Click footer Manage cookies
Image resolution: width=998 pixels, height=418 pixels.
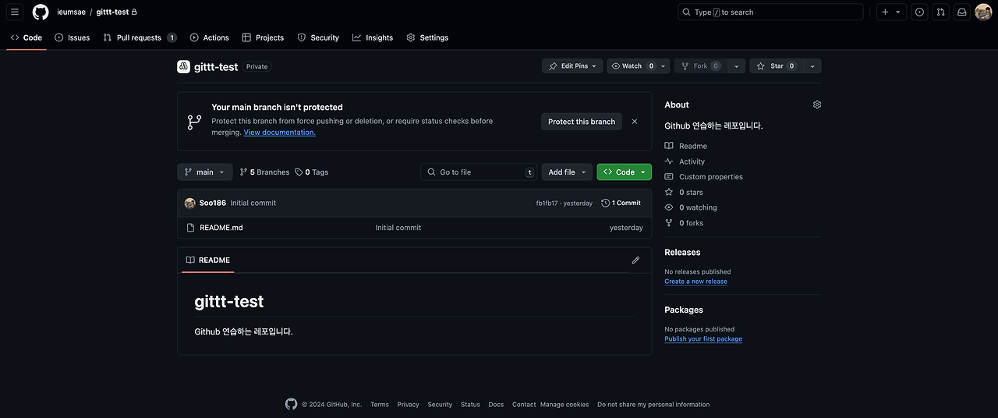(564, 405)
